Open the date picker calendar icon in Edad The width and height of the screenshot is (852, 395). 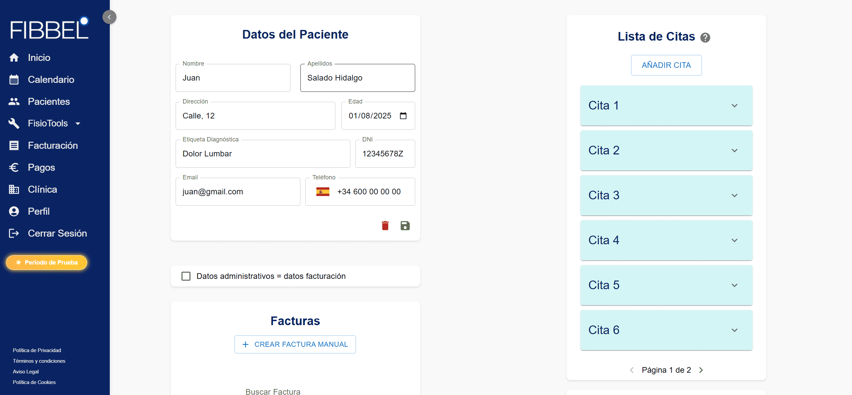click(403, 116)
